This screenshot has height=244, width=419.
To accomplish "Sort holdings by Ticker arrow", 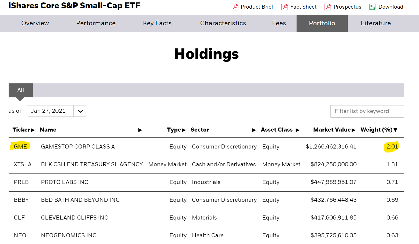I will 33,130.
